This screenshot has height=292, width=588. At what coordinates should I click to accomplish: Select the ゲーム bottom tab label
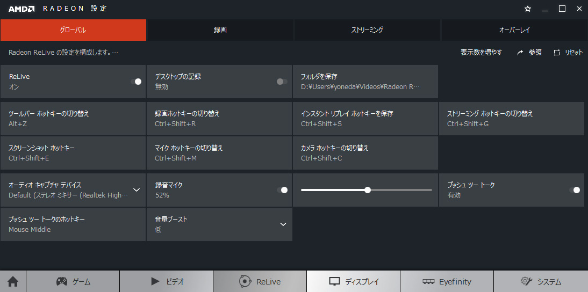(x=81, y=282)
